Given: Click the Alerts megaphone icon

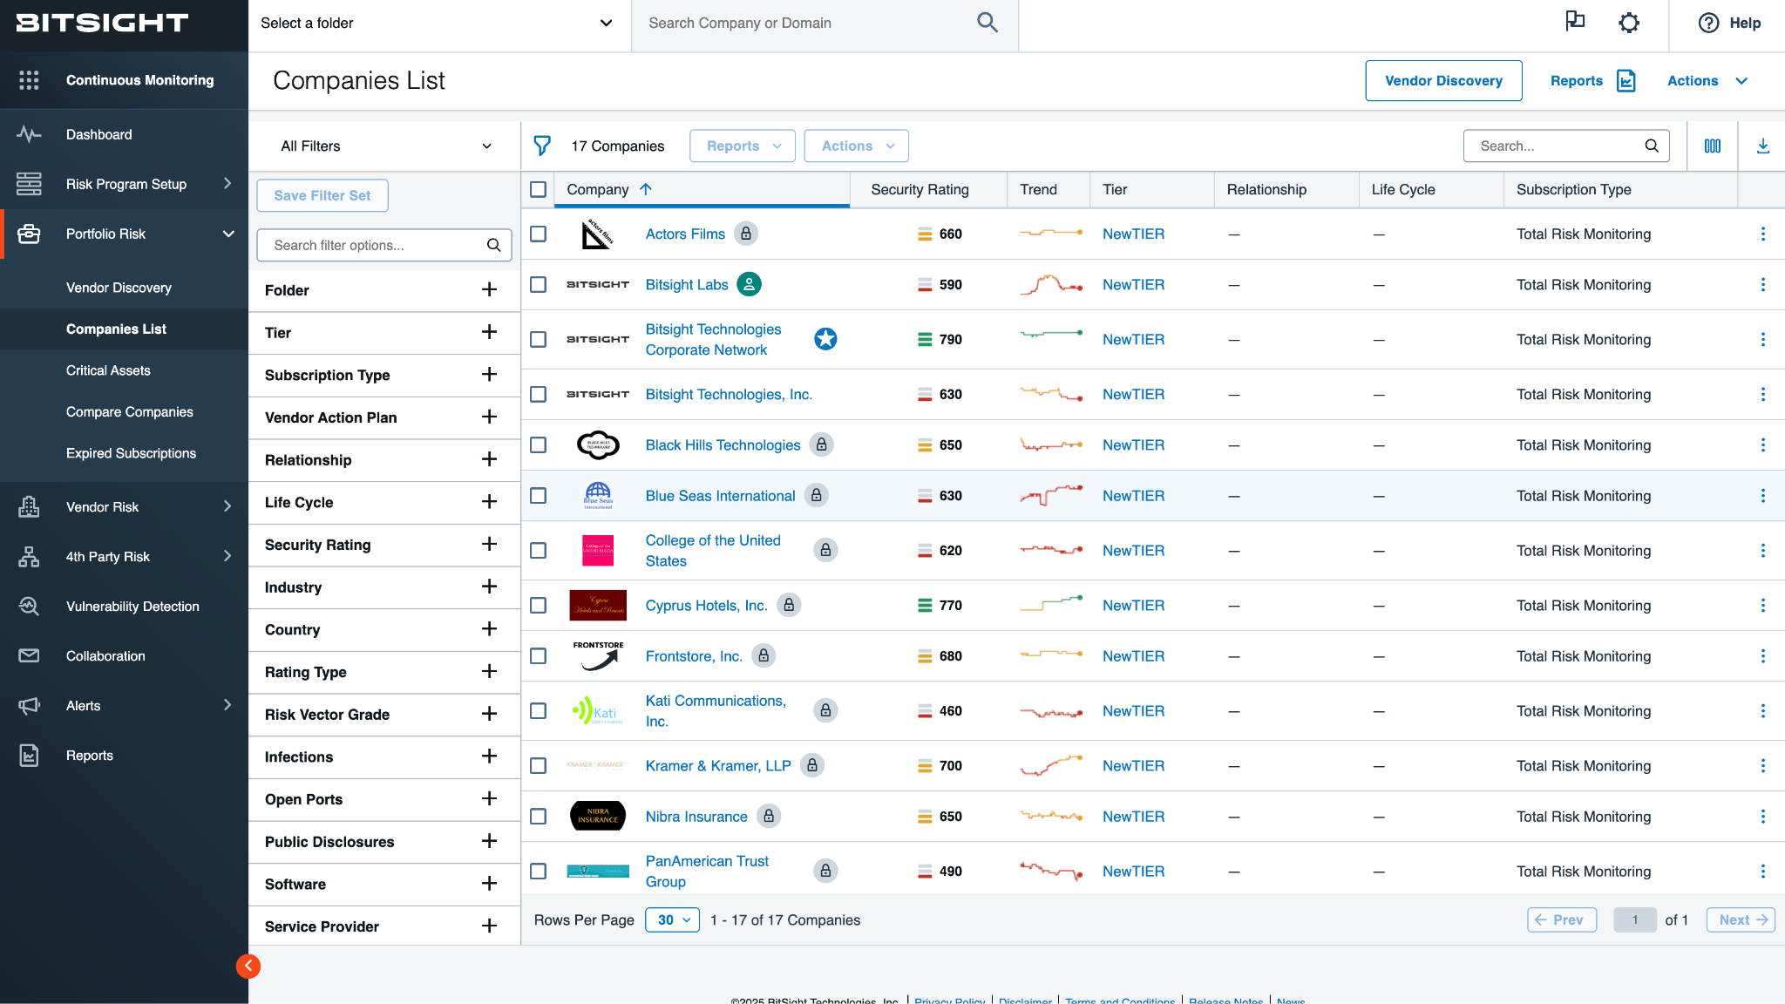Looking at the screenshot, I should coord(29,705).
